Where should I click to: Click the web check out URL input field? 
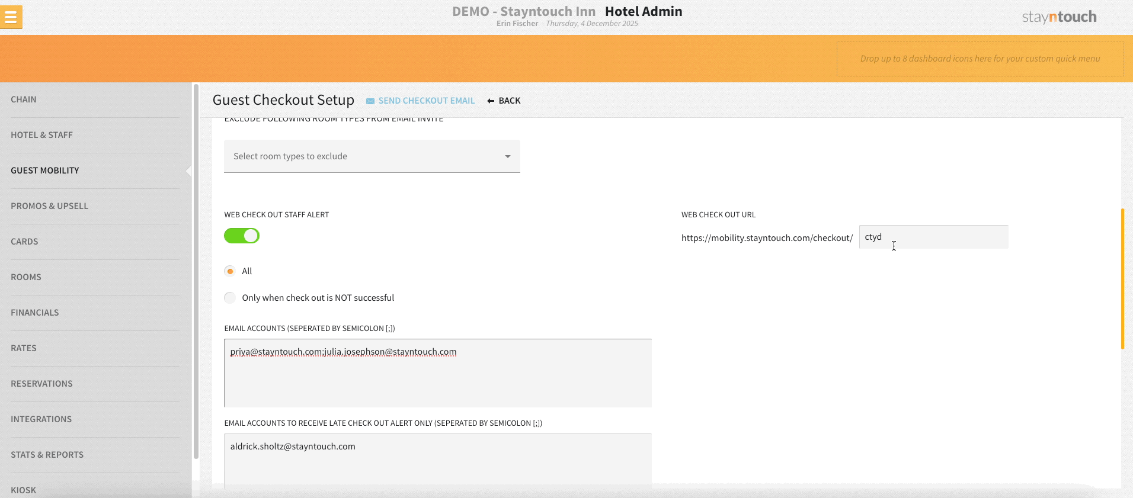[933, 237]
